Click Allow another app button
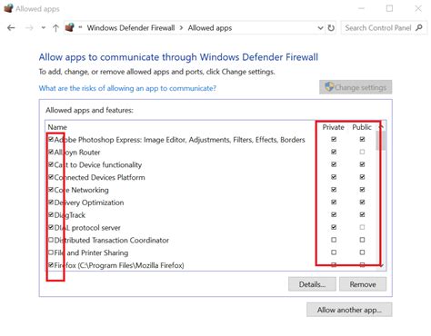The height and width of the screenshot is (336, 431). click(349, 310)
